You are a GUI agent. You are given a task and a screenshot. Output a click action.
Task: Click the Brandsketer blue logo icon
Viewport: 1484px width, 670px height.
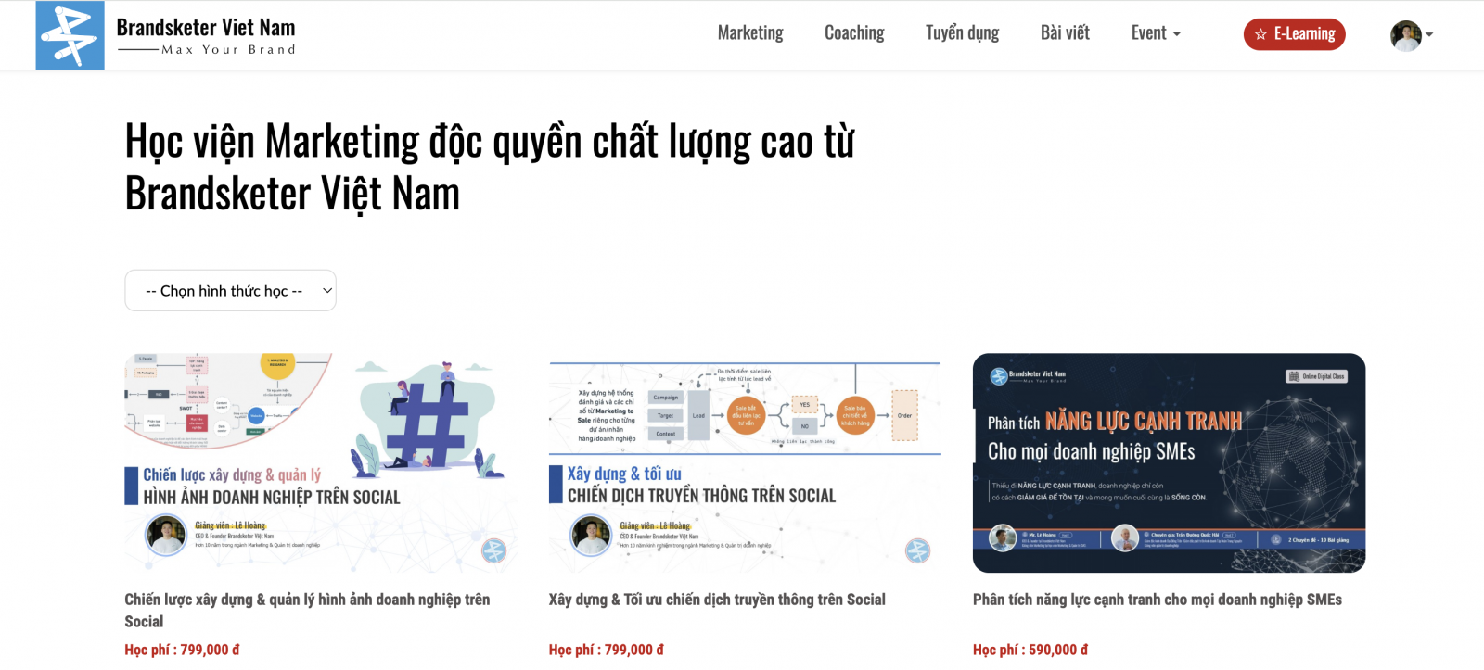pyautogui.click(x=70, y=35)
